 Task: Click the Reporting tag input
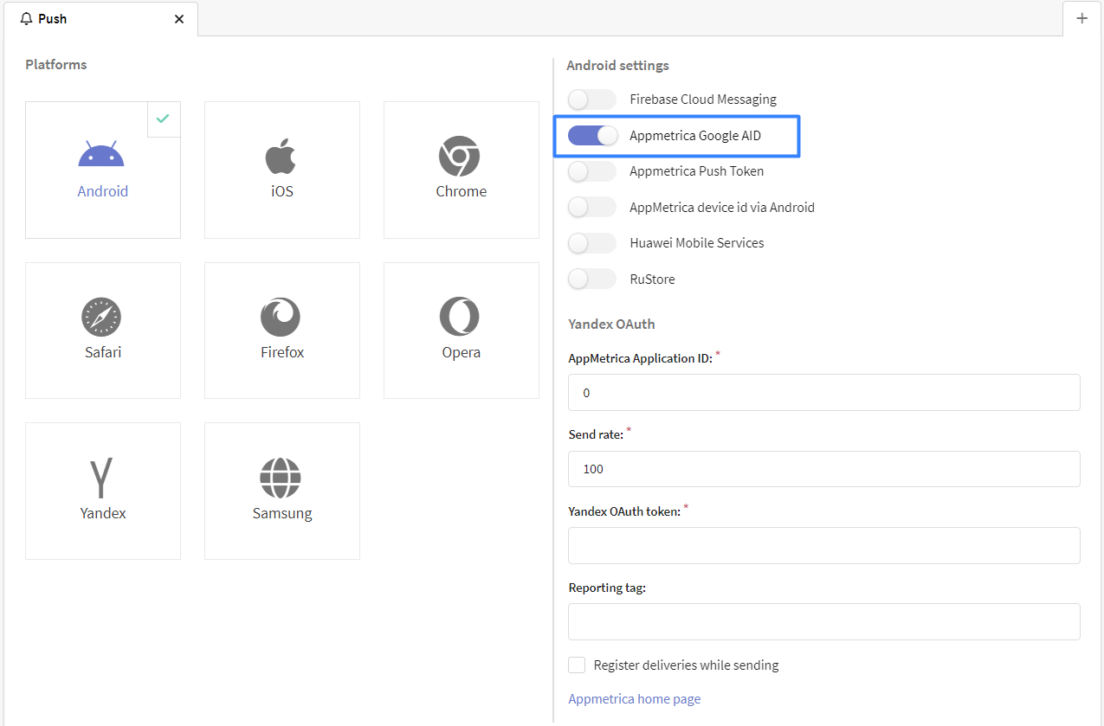click(x=824, y=622)
